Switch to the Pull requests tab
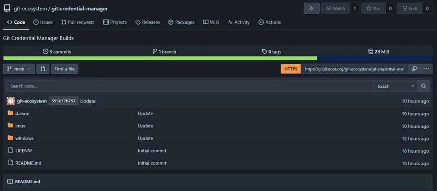The height and width of the screenshot is (191, 437). pyautogui.click(x=78, y=22)
